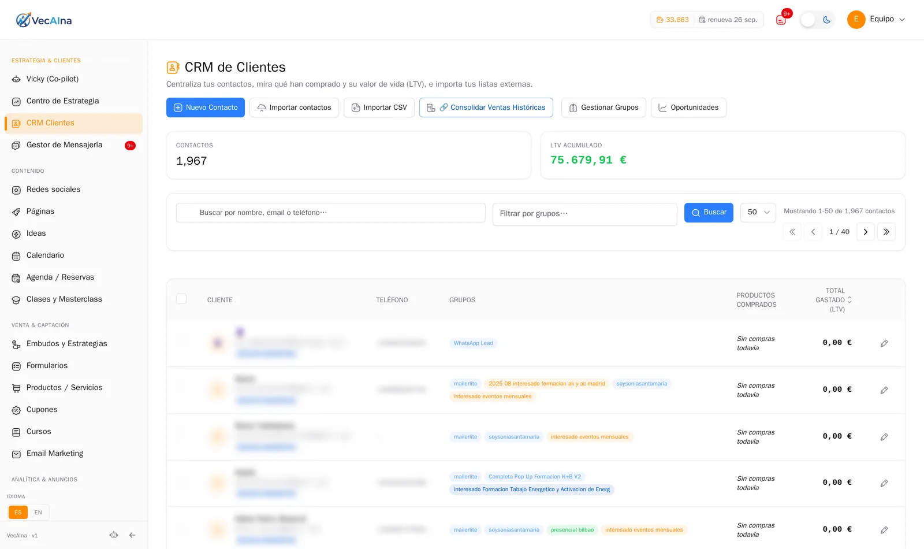Screen dimensions: 924x549
Task: Switch language to EN
Action: coord(38,513)
